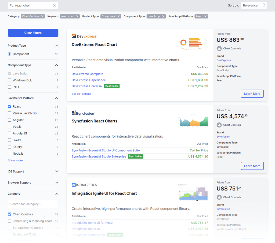The width and height of the screenshot is (275, 243).
Task: Expand the Browser Support filter section
Action: pos(56,183)
